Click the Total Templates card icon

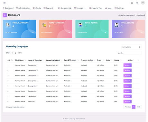click(44, 25)
